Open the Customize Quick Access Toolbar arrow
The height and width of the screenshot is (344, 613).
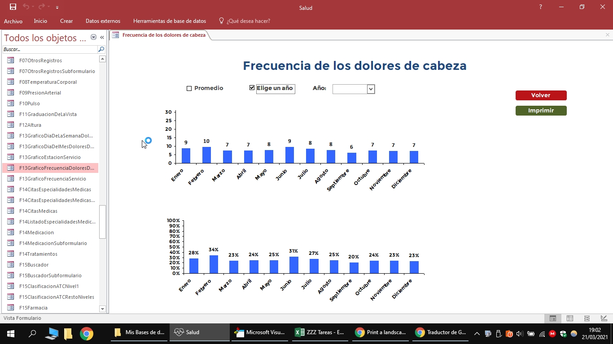tap(57, 8)
